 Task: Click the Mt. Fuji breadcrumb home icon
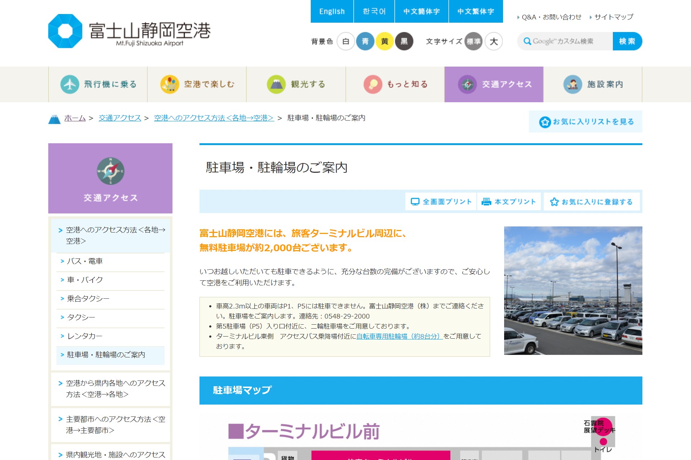pyautogui.click(x=54, y=119)
